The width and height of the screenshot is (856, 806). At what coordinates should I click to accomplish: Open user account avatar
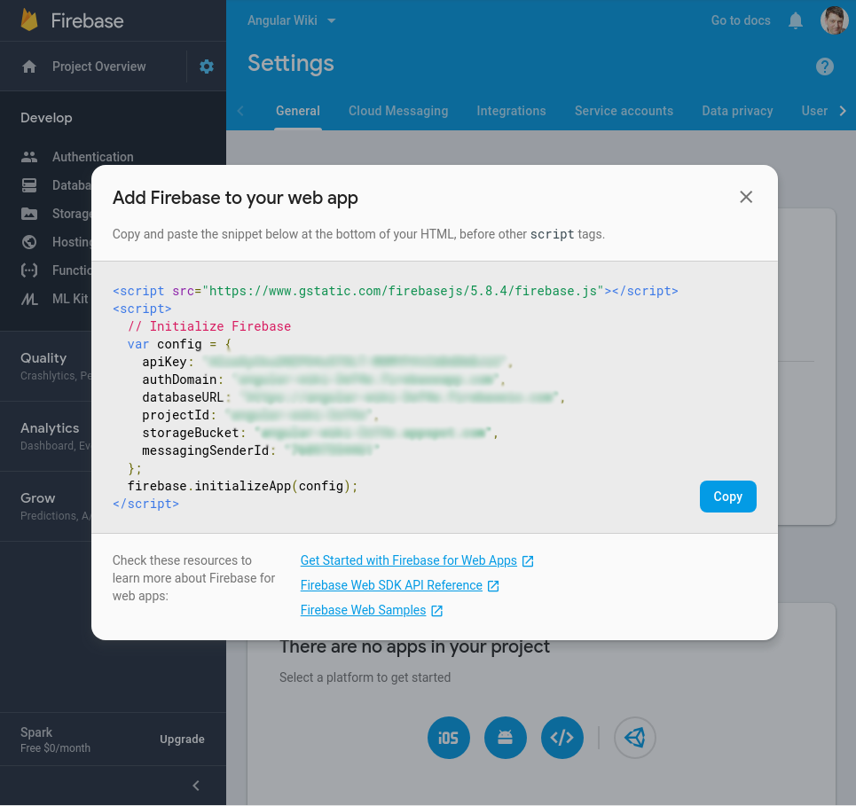coord(834,20)
